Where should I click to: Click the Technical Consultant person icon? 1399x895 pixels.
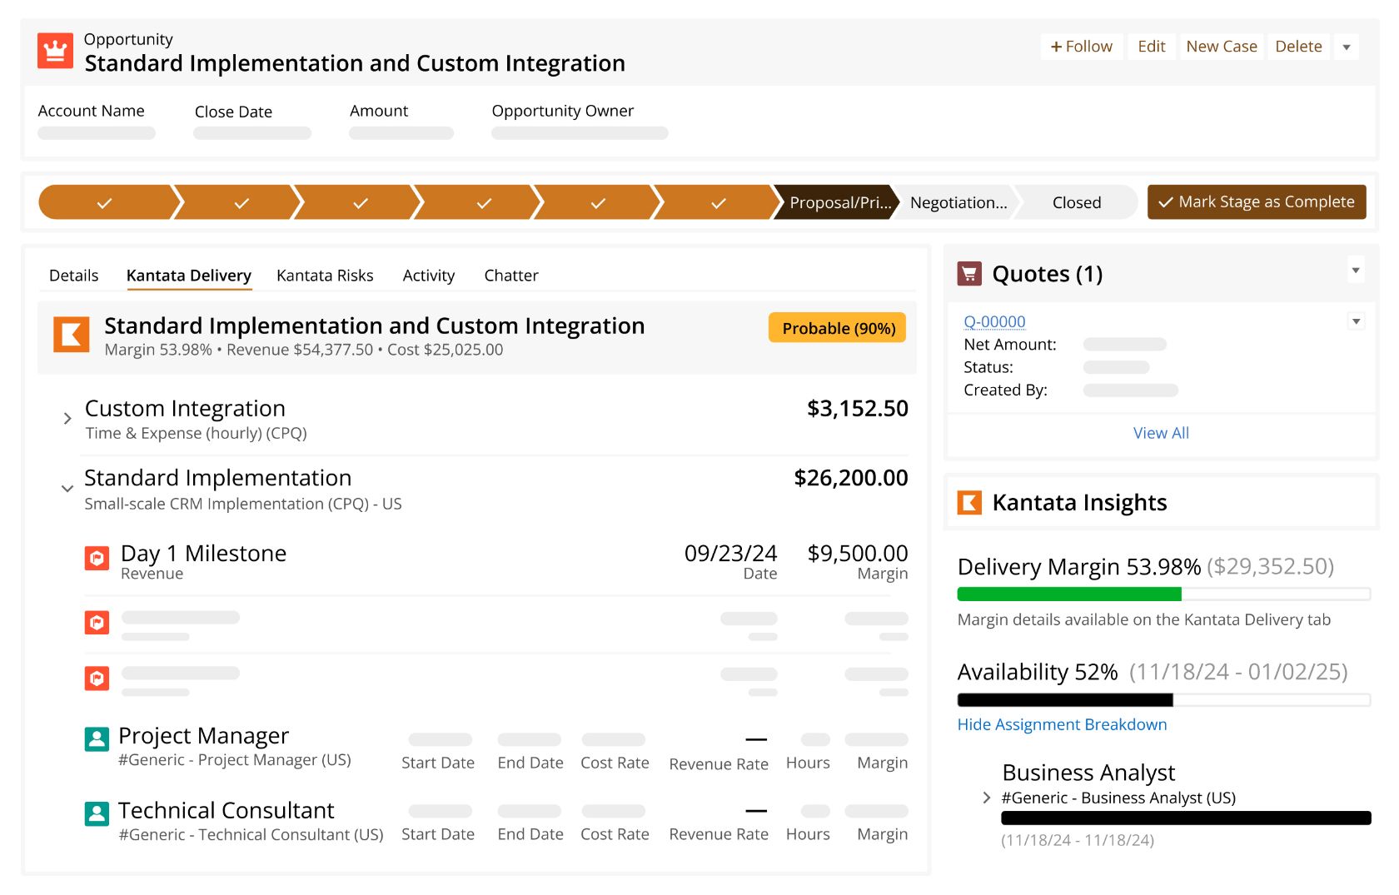coord(97,813)
